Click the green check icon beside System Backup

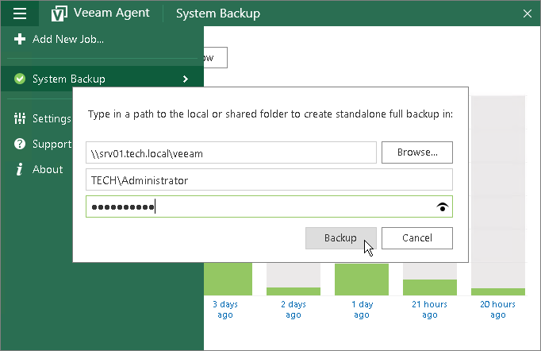(20, 79)
